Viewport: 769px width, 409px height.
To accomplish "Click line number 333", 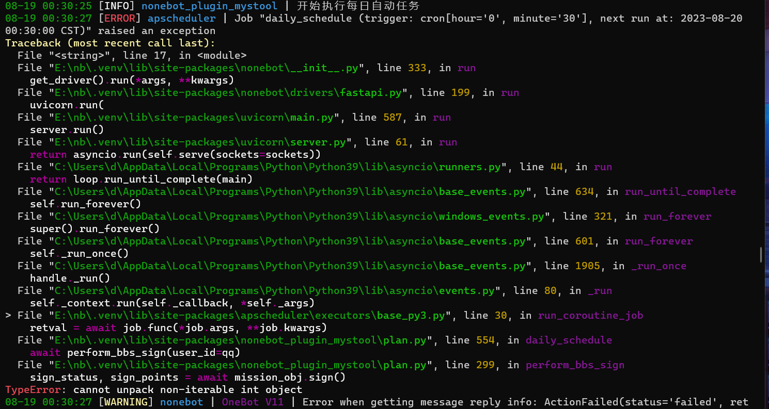I will pos(417,68).
